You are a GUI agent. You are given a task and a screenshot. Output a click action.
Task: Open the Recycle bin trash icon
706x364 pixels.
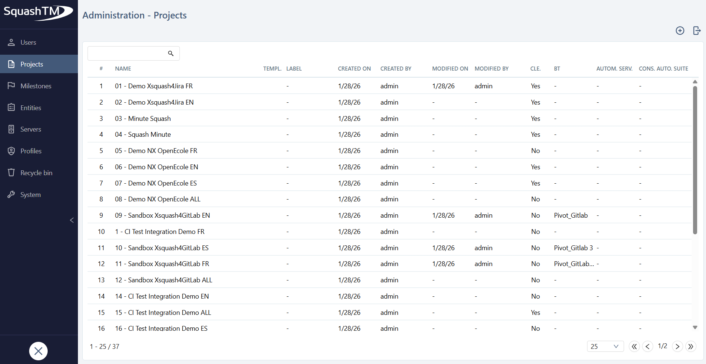point(11,173)
